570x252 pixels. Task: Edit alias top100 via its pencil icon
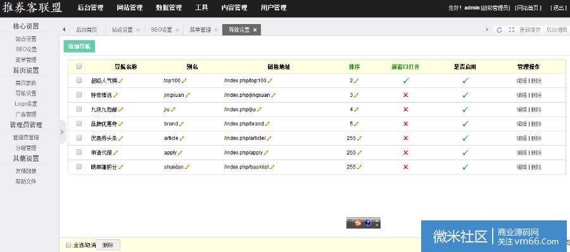click(x=184, y=80)
